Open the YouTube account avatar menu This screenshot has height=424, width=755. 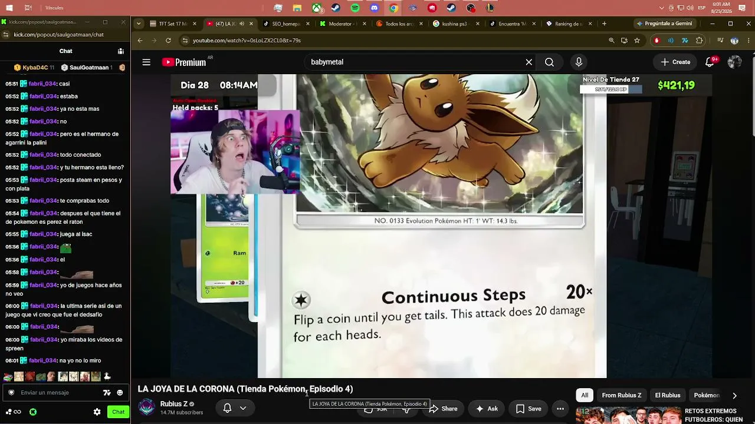(734, 62)
